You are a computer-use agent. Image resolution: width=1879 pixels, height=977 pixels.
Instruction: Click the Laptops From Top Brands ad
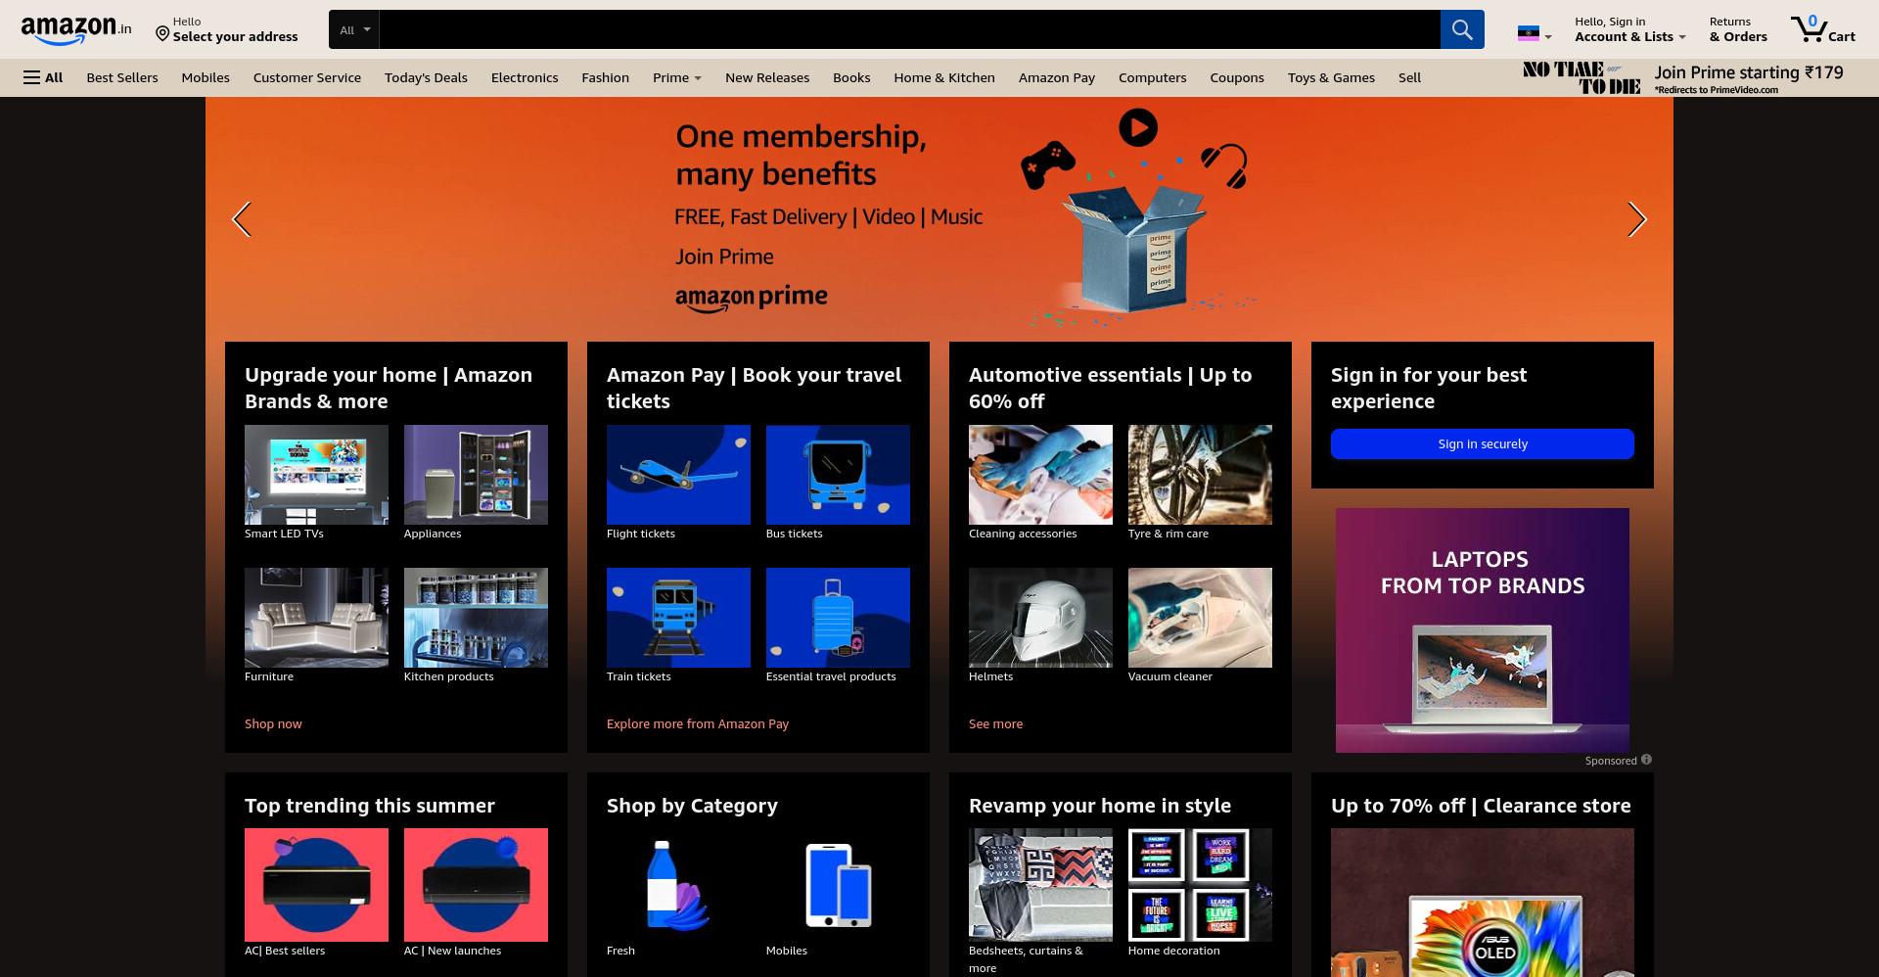1483,630
